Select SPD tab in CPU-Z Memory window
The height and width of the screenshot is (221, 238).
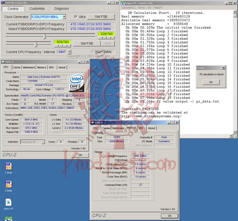click(x=141, y=128)
